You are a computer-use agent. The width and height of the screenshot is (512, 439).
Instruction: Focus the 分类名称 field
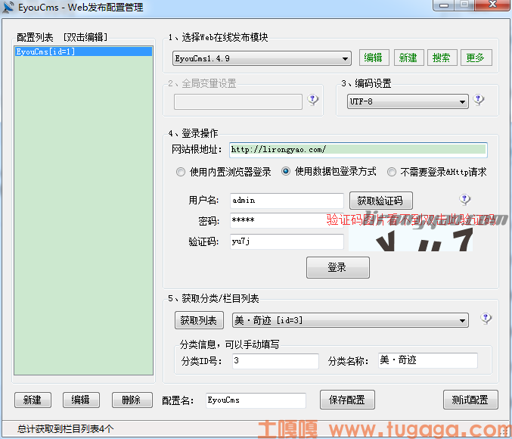click(428, 360)
